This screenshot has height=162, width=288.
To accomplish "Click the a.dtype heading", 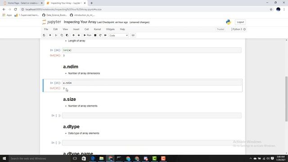I will point(71,126).
